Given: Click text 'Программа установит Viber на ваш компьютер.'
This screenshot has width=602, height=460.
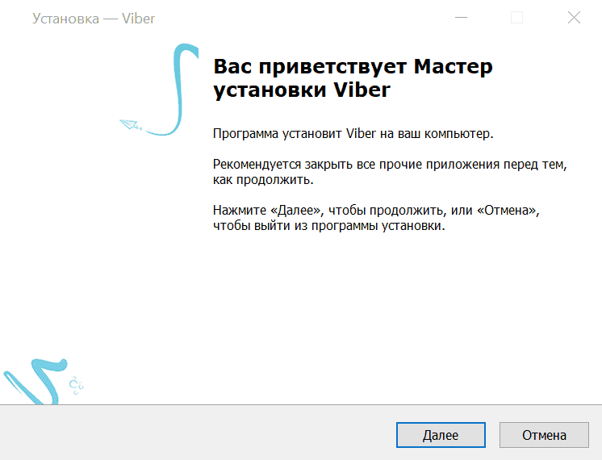Looking at the screenshot, I should pos(353,134).
